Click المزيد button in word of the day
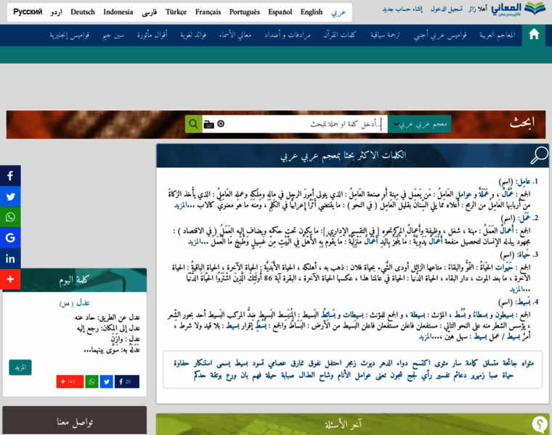The width and height of the screenshot is (552, 435). coord(20,367)
